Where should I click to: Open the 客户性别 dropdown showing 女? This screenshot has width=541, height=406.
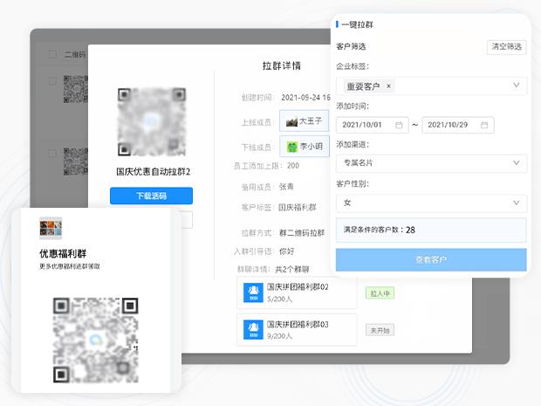[x=431, y=203]
